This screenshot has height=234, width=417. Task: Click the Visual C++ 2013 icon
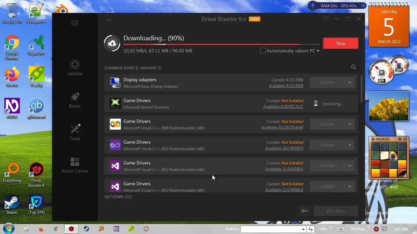[x=115, y=187]
